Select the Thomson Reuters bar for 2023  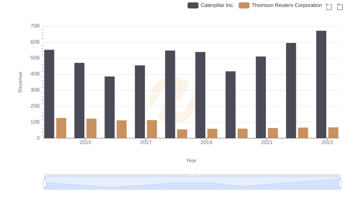click(x=333, y=133)
